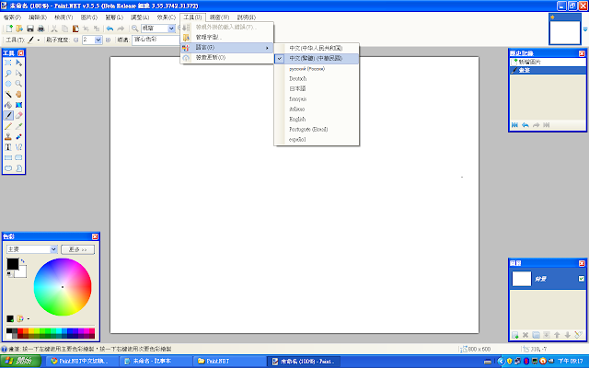Choose the 檢查更新 menu entry

227,57
